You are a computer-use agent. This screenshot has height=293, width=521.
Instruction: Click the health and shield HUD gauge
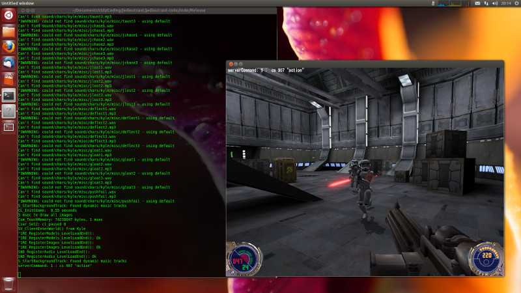pyautogui.click(x=244, y=259)
